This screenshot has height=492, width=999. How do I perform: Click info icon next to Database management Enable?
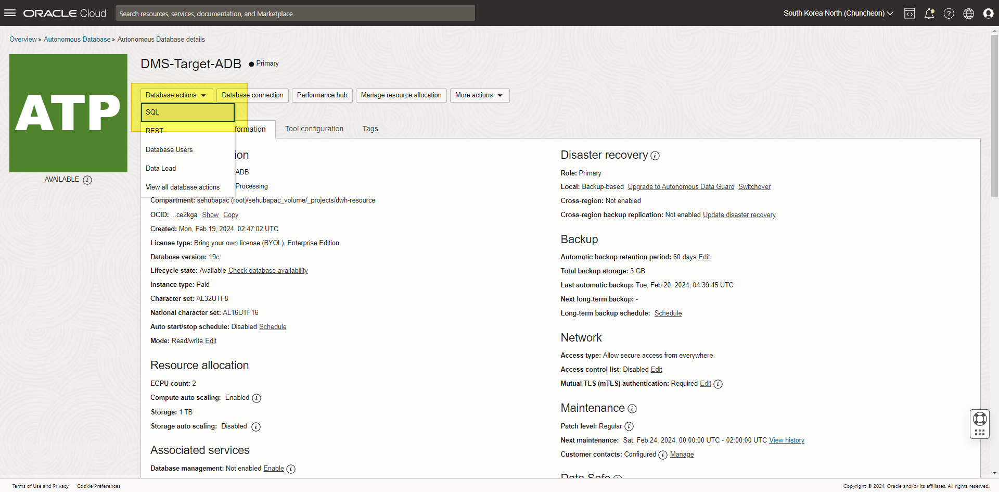(x=291, y=469)
